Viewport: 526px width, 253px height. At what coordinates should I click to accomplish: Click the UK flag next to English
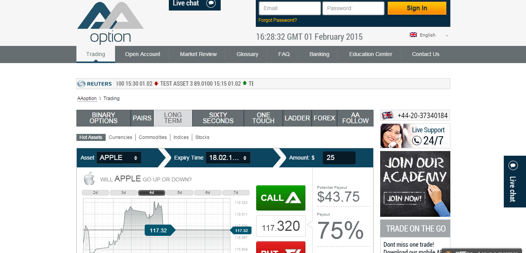click(413, 35)
